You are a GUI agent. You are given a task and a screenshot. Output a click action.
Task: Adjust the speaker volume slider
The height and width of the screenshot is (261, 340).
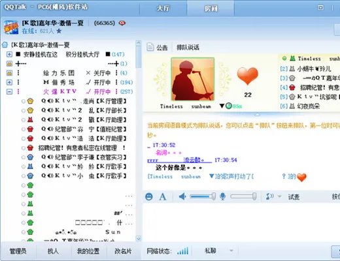coord(203,196)
